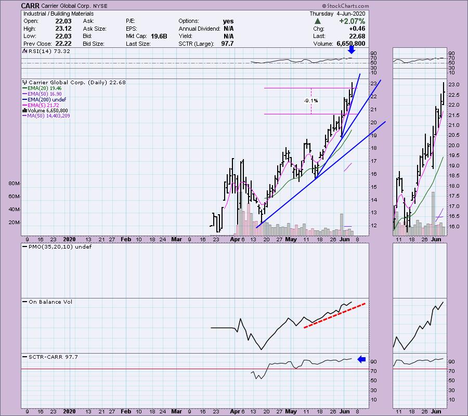
Task: Click the Last Size: label
Action: point(138,44)
